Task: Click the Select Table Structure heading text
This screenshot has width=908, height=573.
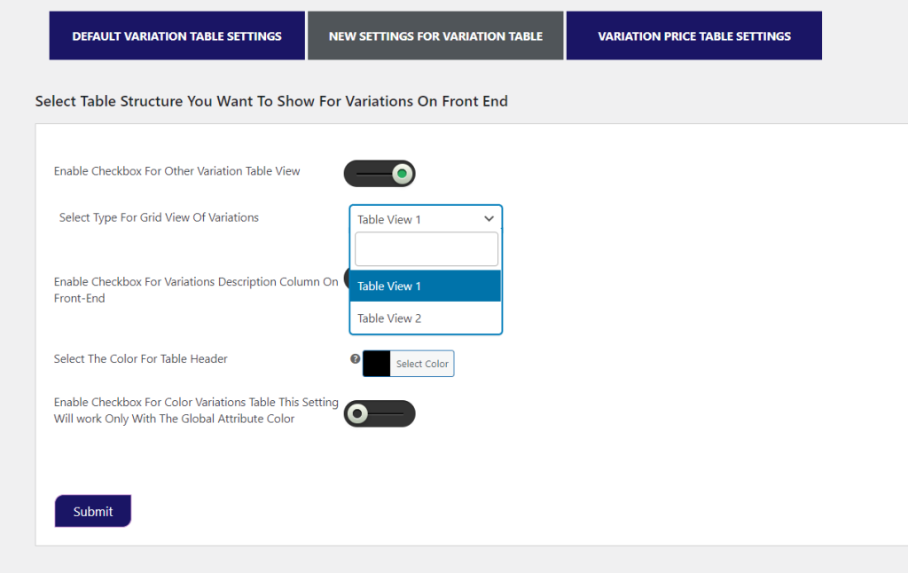Action: click(x=270, y=101)
